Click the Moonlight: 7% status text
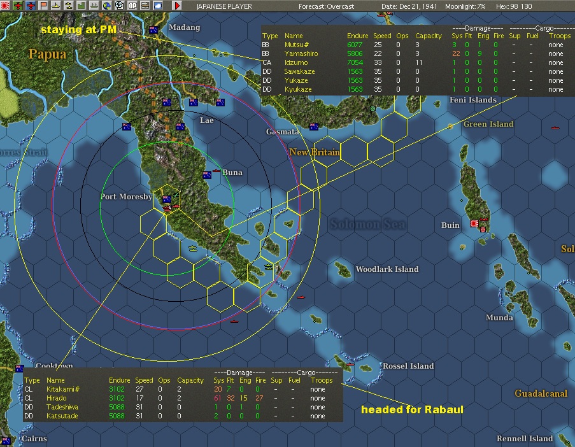 click(465, 6)
